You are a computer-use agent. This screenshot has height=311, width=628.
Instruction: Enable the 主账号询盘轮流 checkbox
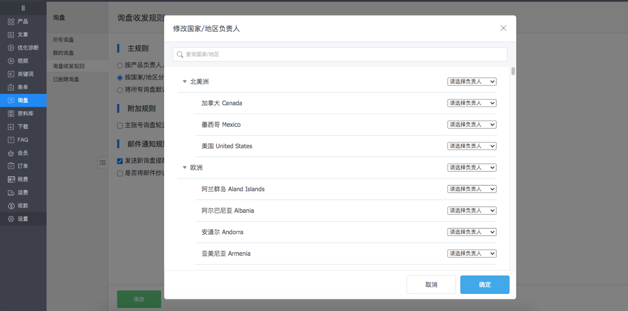[120, 125]
